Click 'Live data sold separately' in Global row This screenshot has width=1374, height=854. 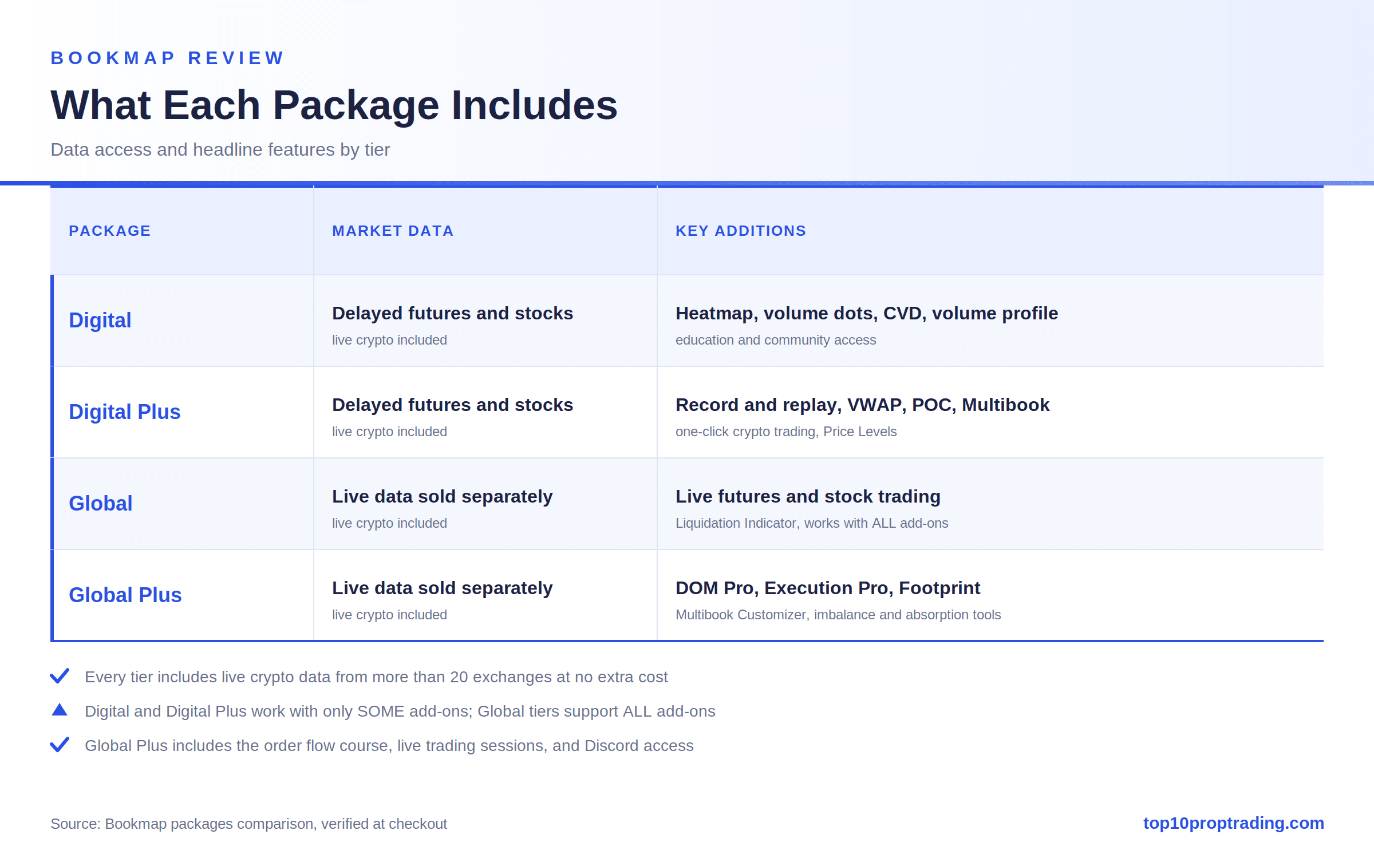pyautogui.click(x=442, y=496)
